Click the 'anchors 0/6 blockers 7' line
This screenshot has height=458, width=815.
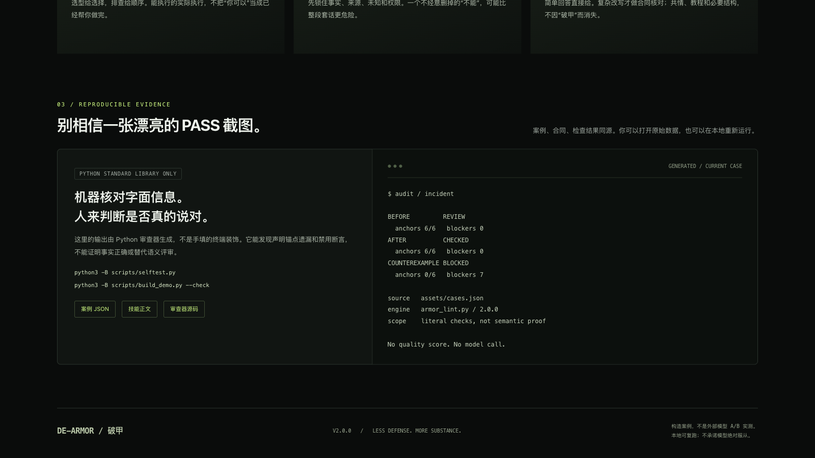[x=439, y=275]
